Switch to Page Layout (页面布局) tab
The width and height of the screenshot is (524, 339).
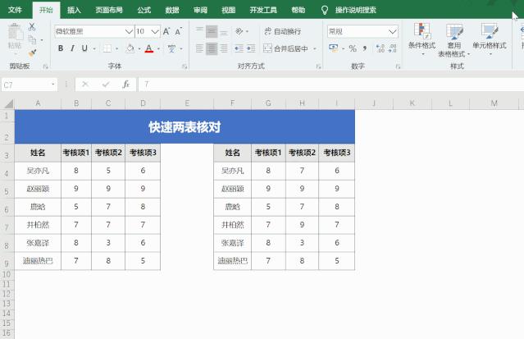(x=109, y=10)
